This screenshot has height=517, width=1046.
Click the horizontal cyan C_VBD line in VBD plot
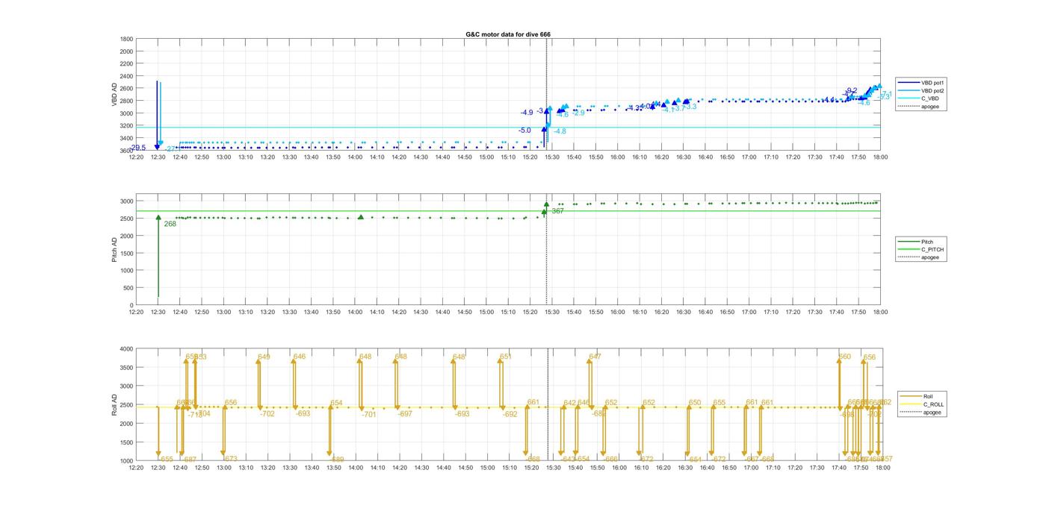pyautogui.click(x=508, y=127)
